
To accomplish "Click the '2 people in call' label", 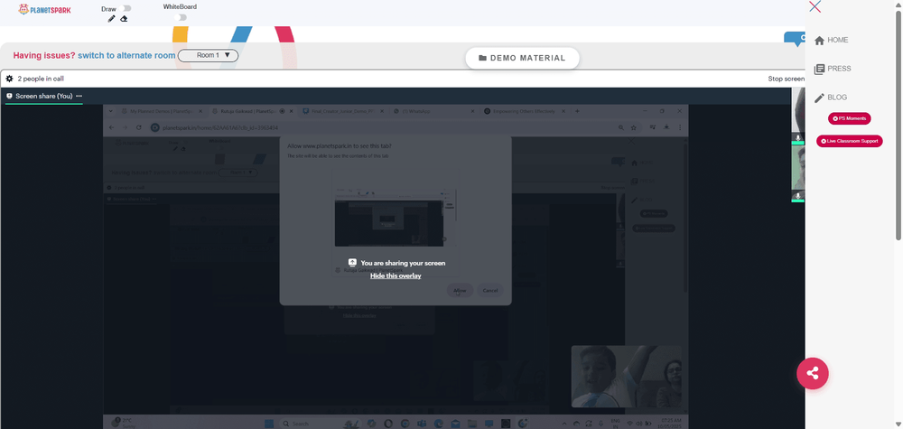I will coord(41,79).
